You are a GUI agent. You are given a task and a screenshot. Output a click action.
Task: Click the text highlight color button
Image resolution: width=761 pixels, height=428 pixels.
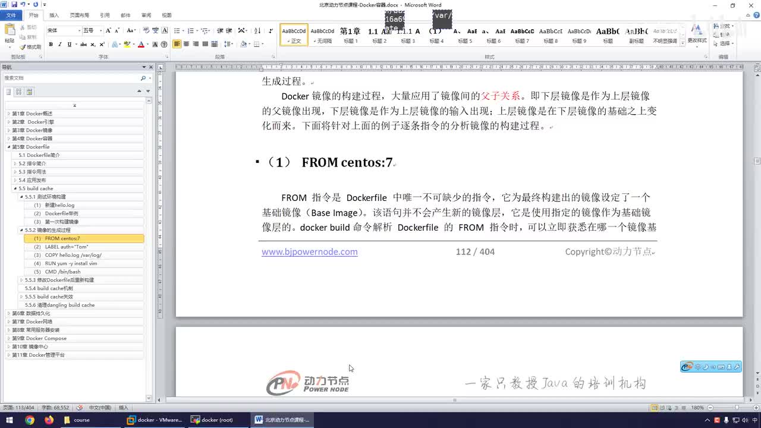[x=127, y=44]
